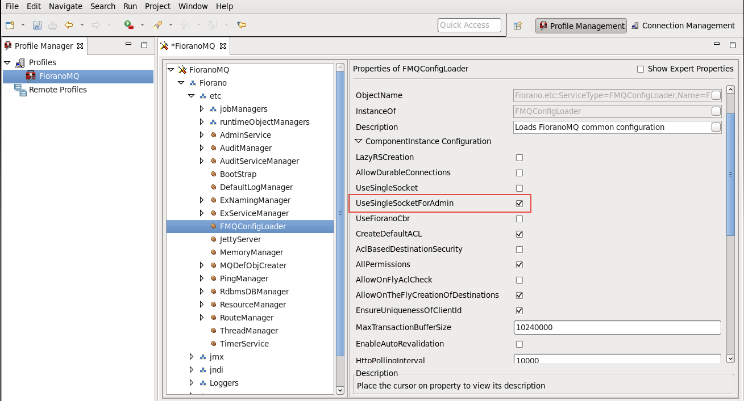This screenshot has width=744, height=401.
Task: Open the Run External Tools dropdown arrow
Action: click(142, 25)
